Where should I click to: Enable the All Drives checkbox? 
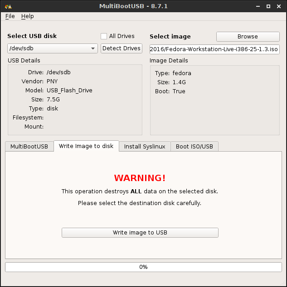pyautogui.click(x=104, y=36)
